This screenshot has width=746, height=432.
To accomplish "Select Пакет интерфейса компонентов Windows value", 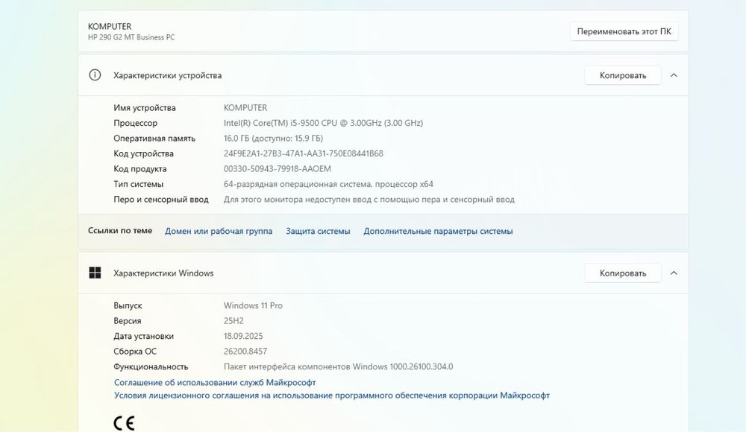I will tap(338, 367).
